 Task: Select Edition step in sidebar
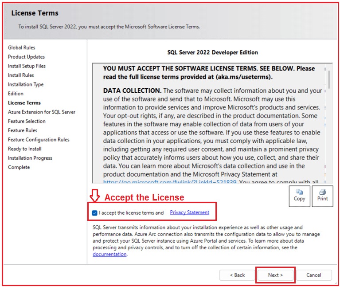(16, 94)
